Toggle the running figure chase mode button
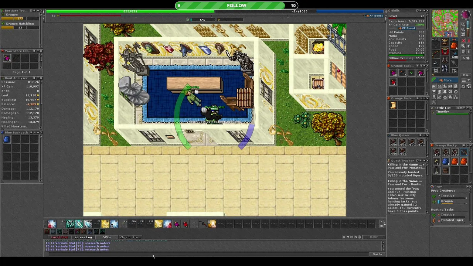The image size is (473, 266). pos(469,46)
